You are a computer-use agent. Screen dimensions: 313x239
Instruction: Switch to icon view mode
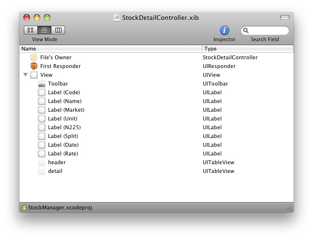pos(31,30)
